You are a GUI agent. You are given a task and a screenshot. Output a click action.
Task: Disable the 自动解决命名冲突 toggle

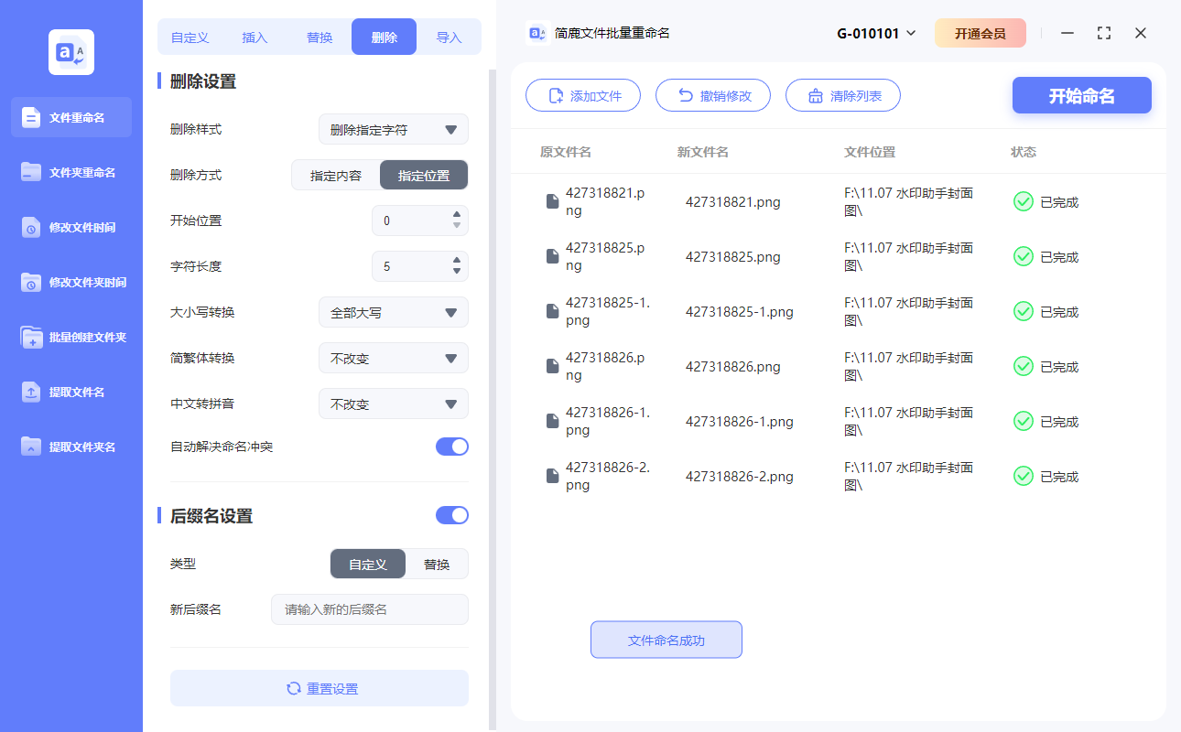451,446
